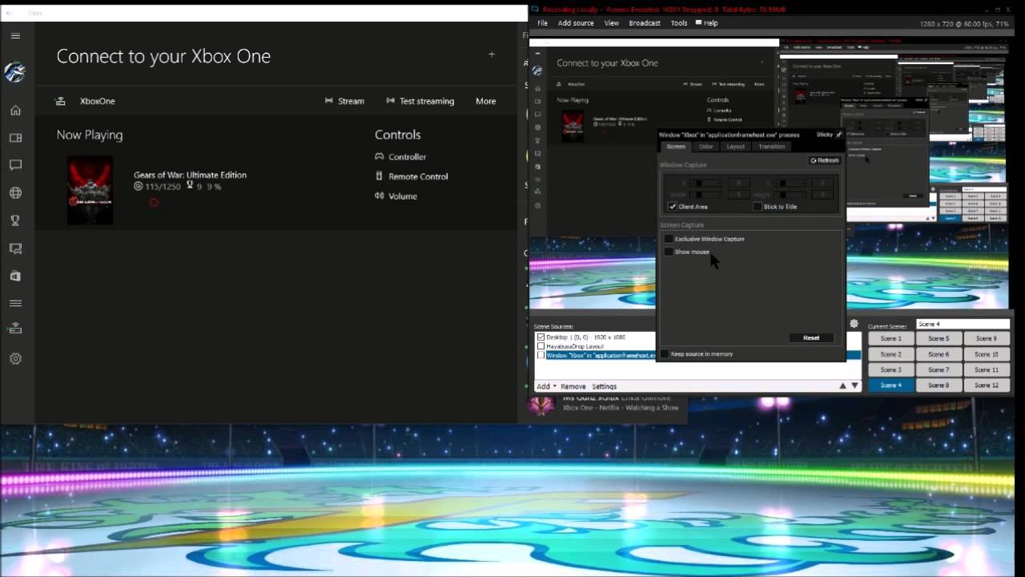Pin the source dialog with Sticky pin icon
This screenshot has height=577, width=1025.
(838, 135)
